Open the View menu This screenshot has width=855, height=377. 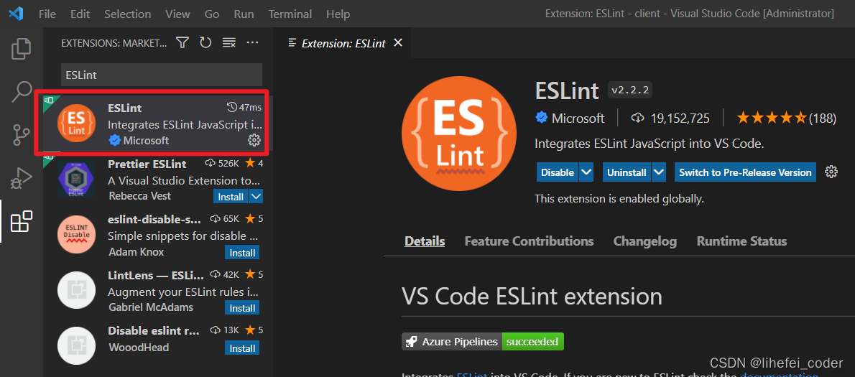click(177, 14)
